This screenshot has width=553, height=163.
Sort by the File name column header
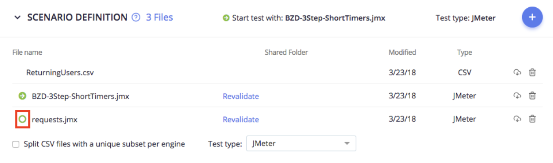coord(27,52)
